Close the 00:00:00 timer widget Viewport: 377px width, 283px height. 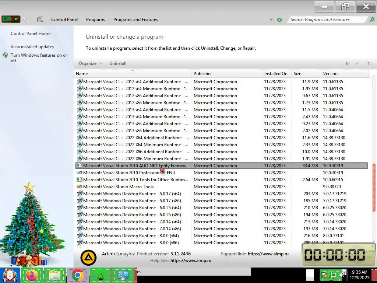point(373,246)
